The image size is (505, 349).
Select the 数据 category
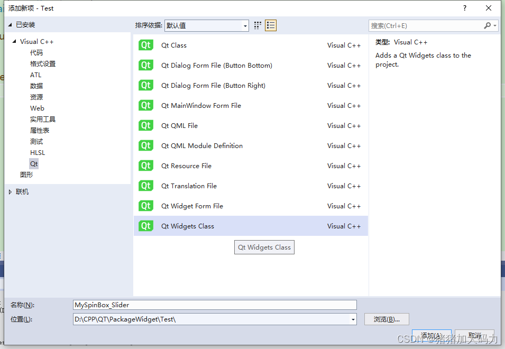tap(36, 86)
